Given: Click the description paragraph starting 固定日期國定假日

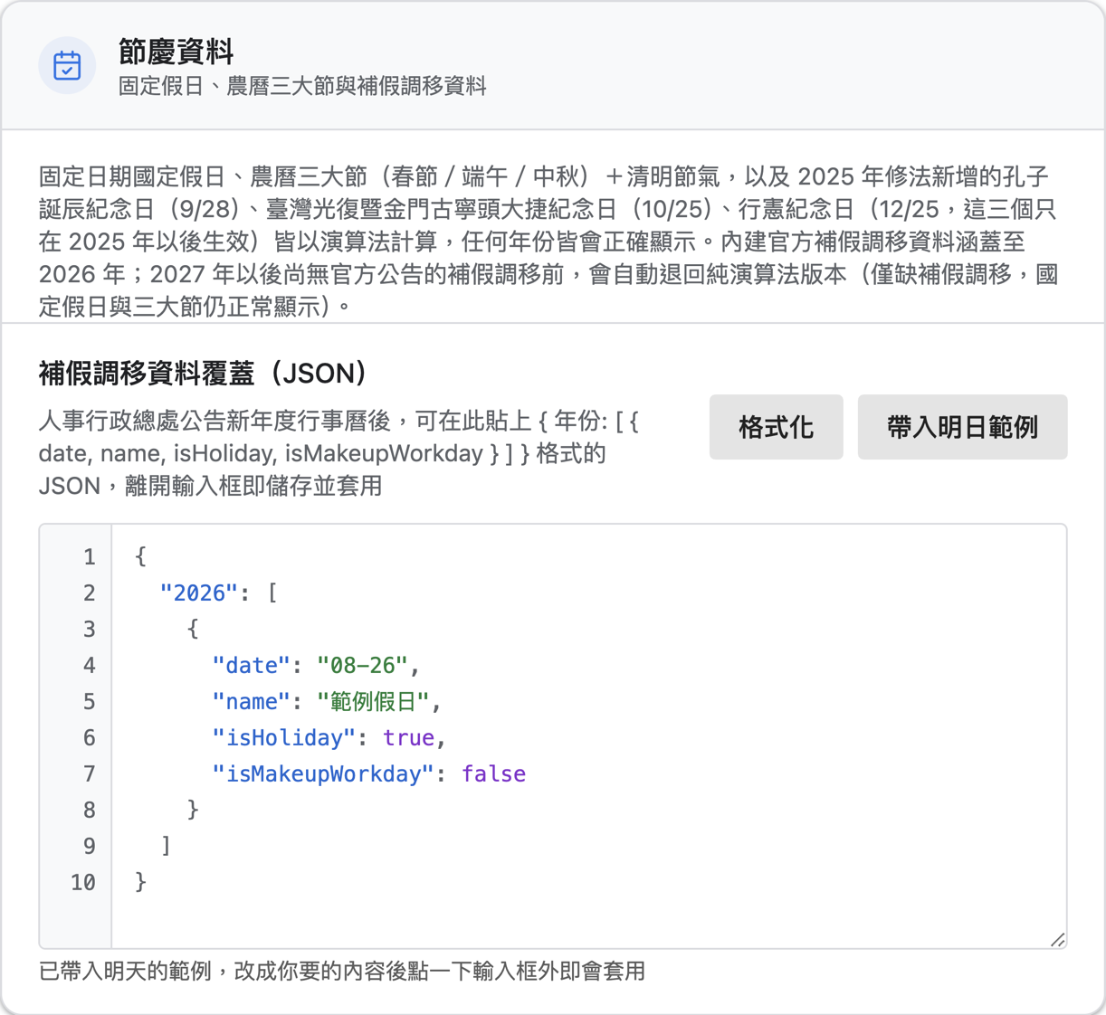Looking at the screenshot, I should coord(548,242).
